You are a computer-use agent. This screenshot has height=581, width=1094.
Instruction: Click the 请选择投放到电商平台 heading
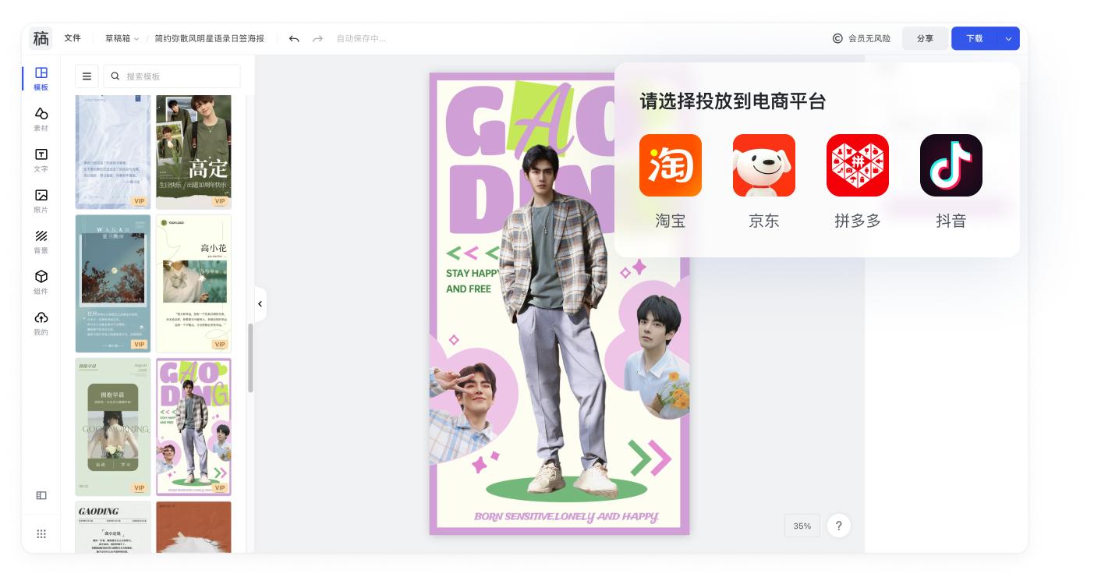tap(733, 101)
